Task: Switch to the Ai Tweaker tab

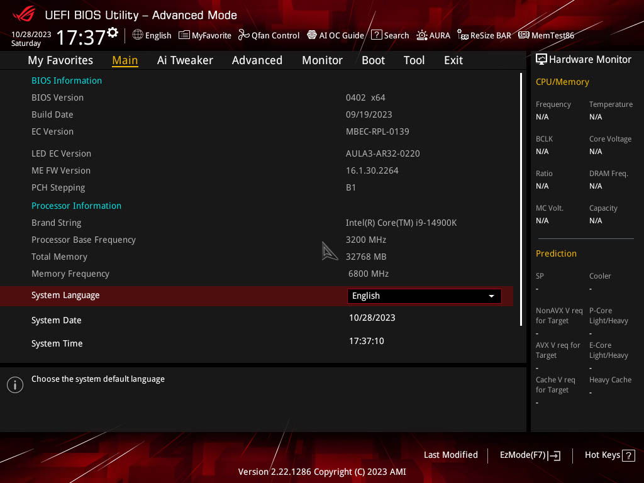Action: [185, 60]
